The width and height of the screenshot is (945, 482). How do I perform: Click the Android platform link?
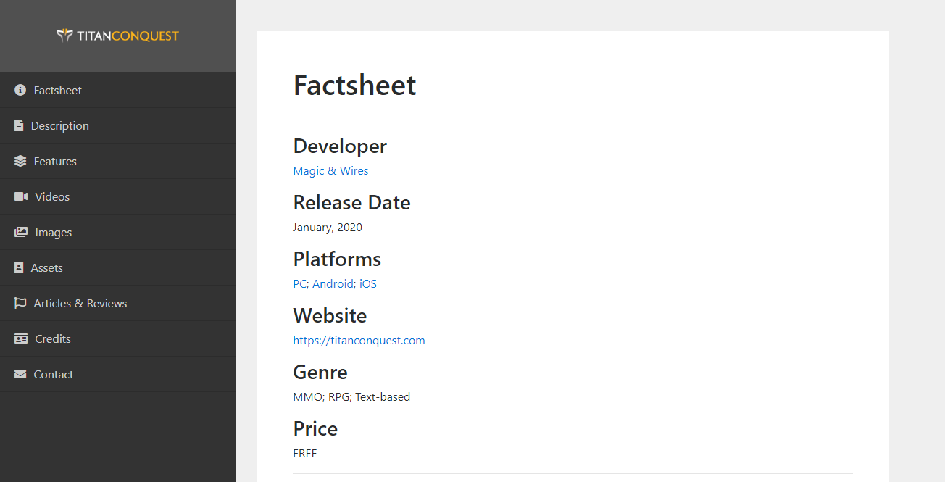(x=333, y=283)
